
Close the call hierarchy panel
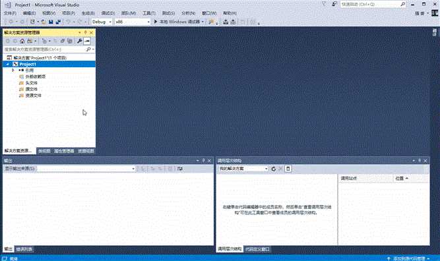[425, 161]
